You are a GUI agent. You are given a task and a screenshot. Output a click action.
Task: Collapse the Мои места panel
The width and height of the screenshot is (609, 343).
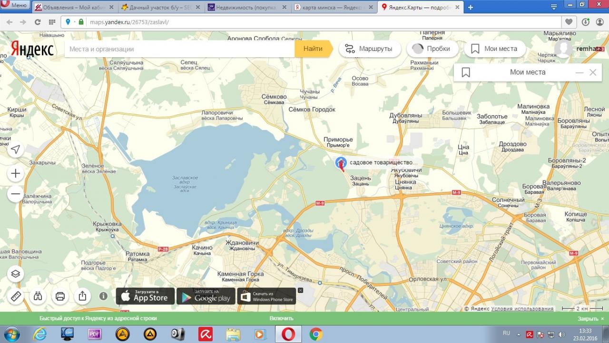pos(579,72)
